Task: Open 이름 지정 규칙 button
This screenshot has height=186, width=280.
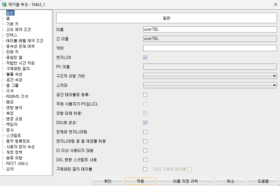Action: tap(185, 181)
